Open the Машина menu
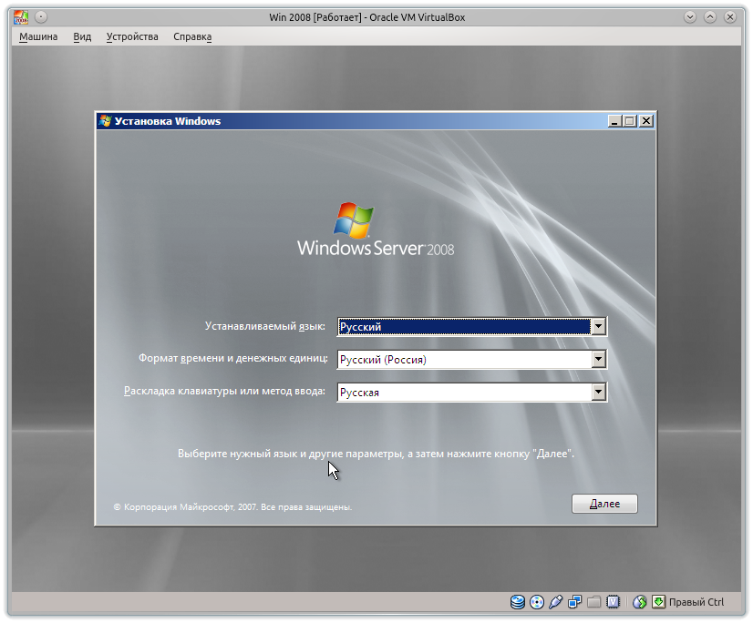The width and height of the screenshot is (753, 623). [37, 36]
